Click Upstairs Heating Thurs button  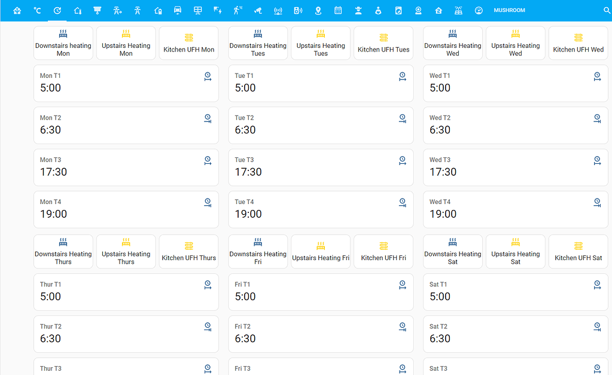(126, 251)
